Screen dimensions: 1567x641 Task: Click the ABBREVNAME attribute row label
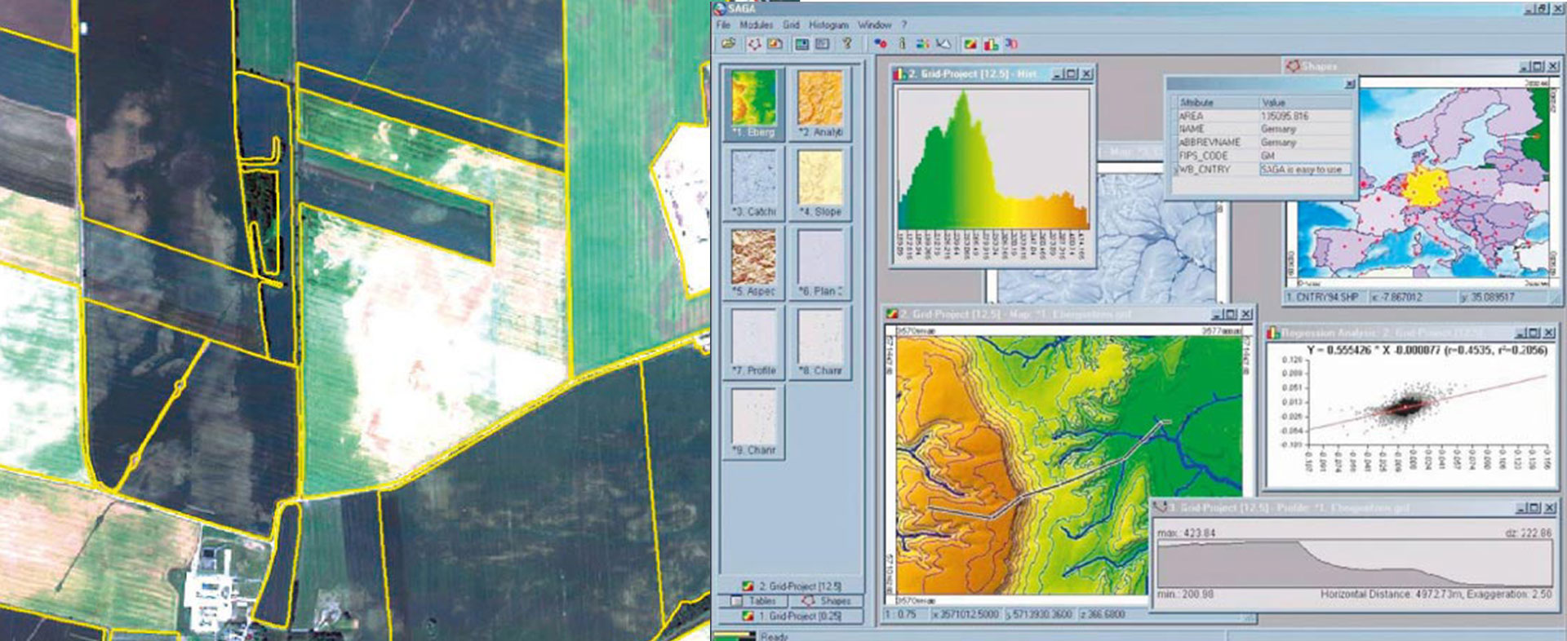(x=1210, y=143)
